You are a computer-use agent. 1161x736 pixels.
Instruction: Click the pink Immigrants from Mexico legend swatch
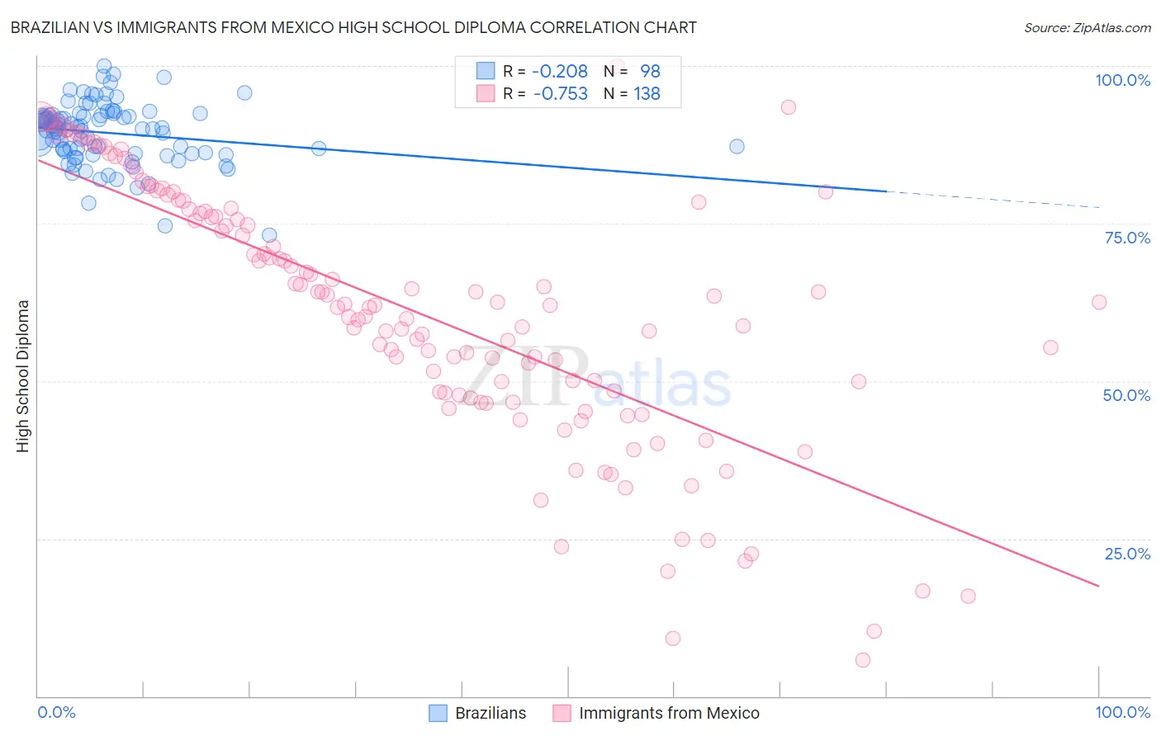pos(562,713)
